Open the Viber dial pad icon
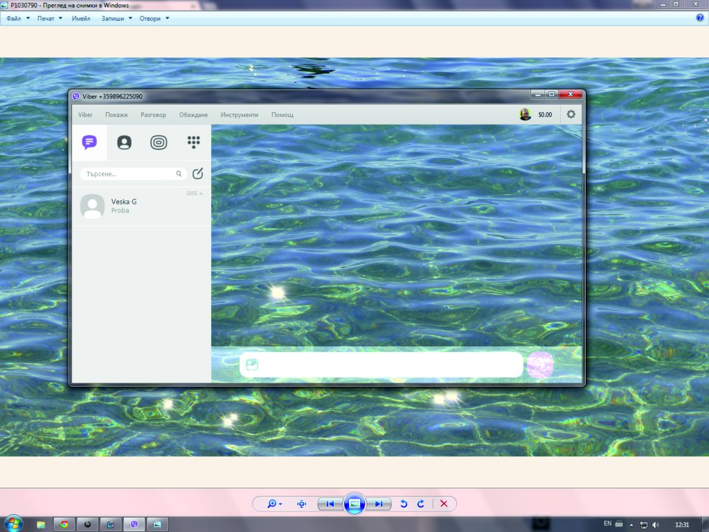Screen dimensions: 709x532 click(194, 142)
